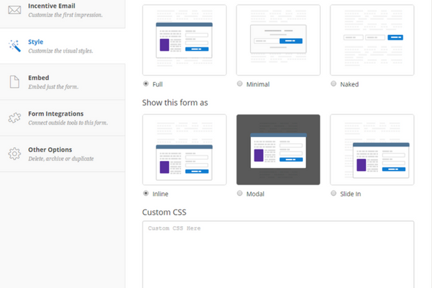The height and width of the screenshot is (288, 432).
Task: Click 'Delete, archive or duplicate' subtitle
Action: 61,159
